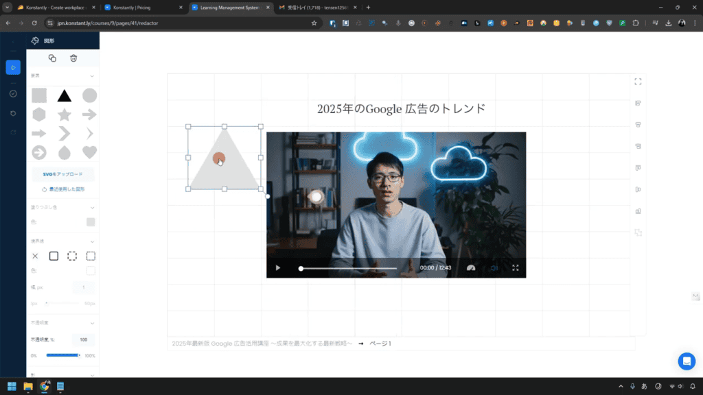Choose solid border style
Image resolution: width=703 pixels, height=395 pixels.
(x=54, y=256)
